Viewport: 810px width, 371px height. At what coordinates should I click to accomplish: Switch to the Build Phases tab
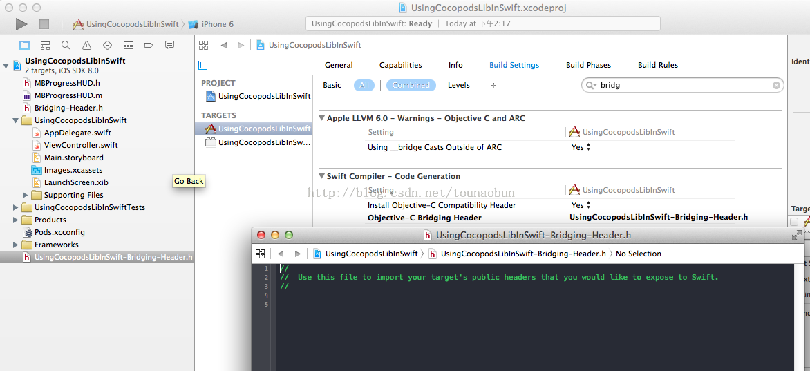tap(588, 65)
